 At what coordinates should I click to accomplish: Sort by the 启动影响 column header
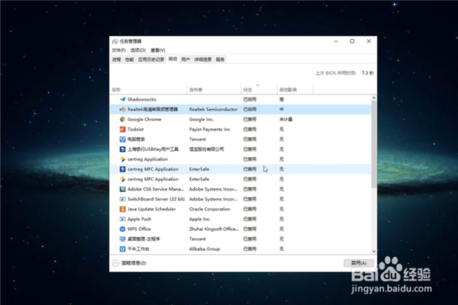[295, 90]
